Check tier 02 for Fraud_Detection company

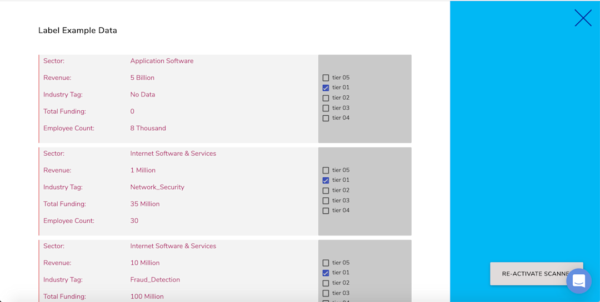[326, 283]
